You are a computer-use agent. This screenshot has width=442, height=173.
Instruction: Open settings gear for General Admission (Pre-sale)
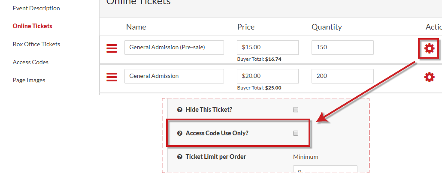429,49
